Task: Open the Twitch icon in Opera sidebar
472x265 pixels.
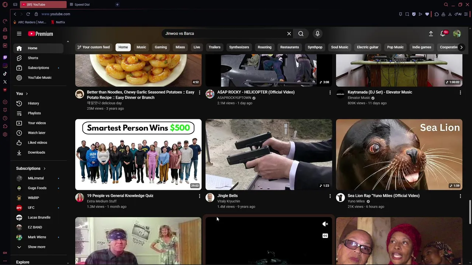Action: tap(5, 57)
